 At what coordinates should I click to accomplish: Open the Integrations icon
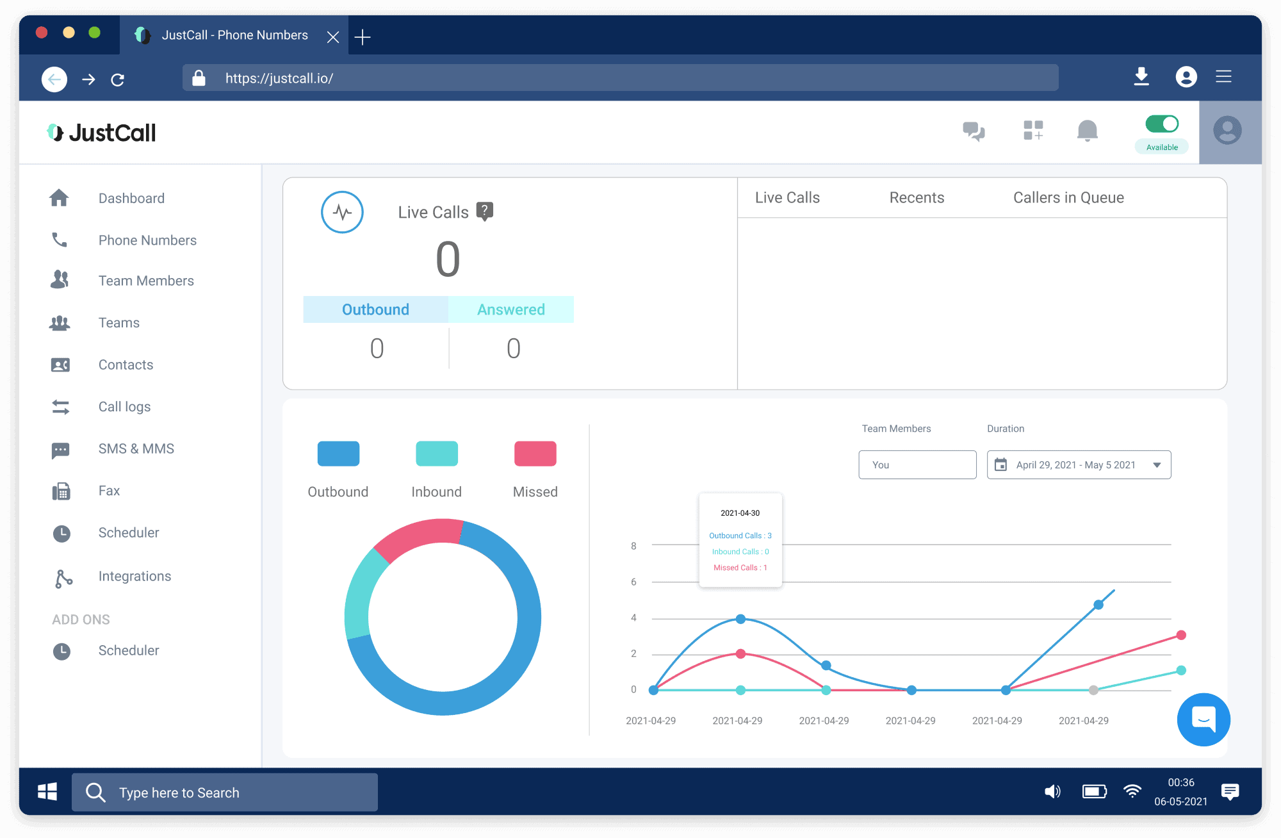coord(60,576)
